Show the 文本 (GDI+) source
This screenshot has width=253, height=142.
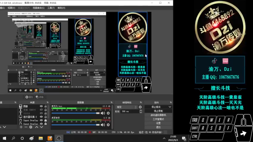point(41,110)
